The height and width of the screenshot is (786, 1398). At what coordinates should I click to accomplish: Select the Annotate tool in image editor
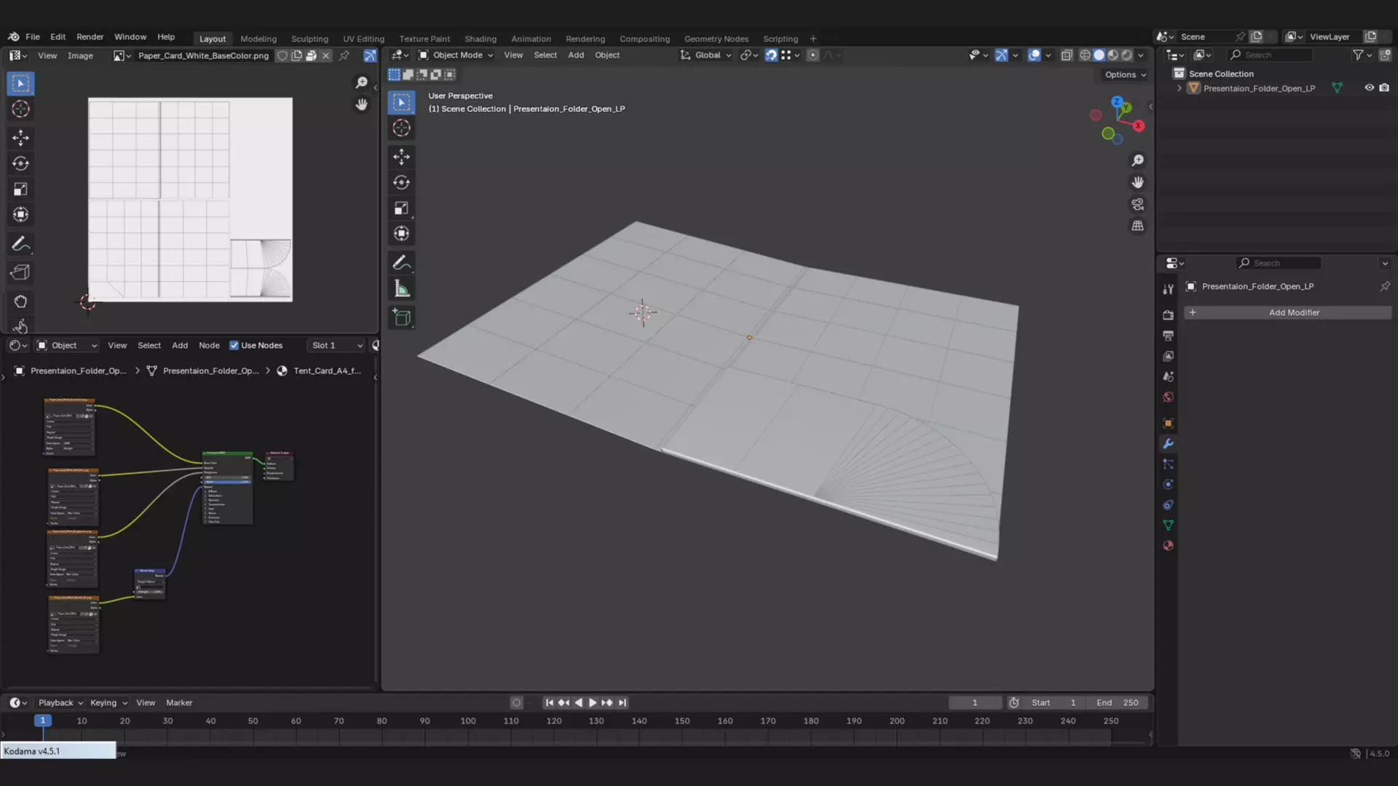(20, 244)
